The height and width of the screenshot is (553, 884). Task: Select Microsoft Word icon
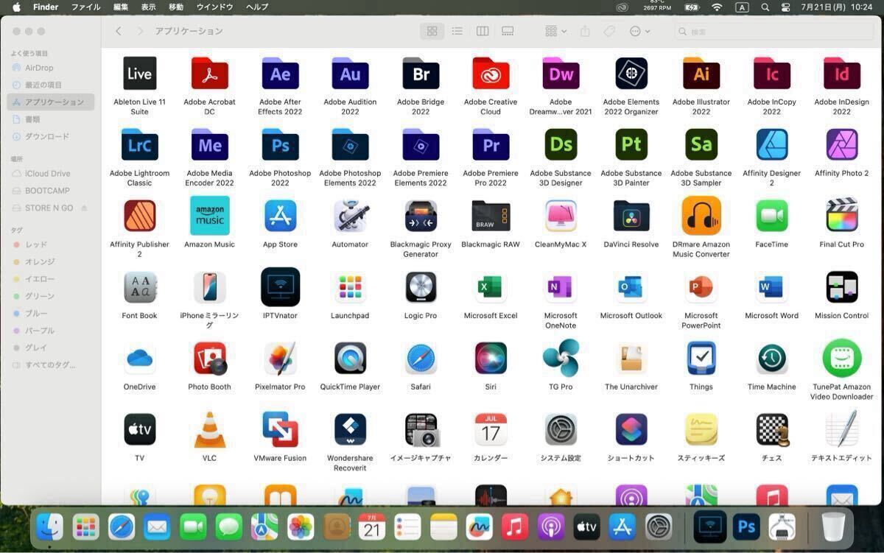coord(771,287)
